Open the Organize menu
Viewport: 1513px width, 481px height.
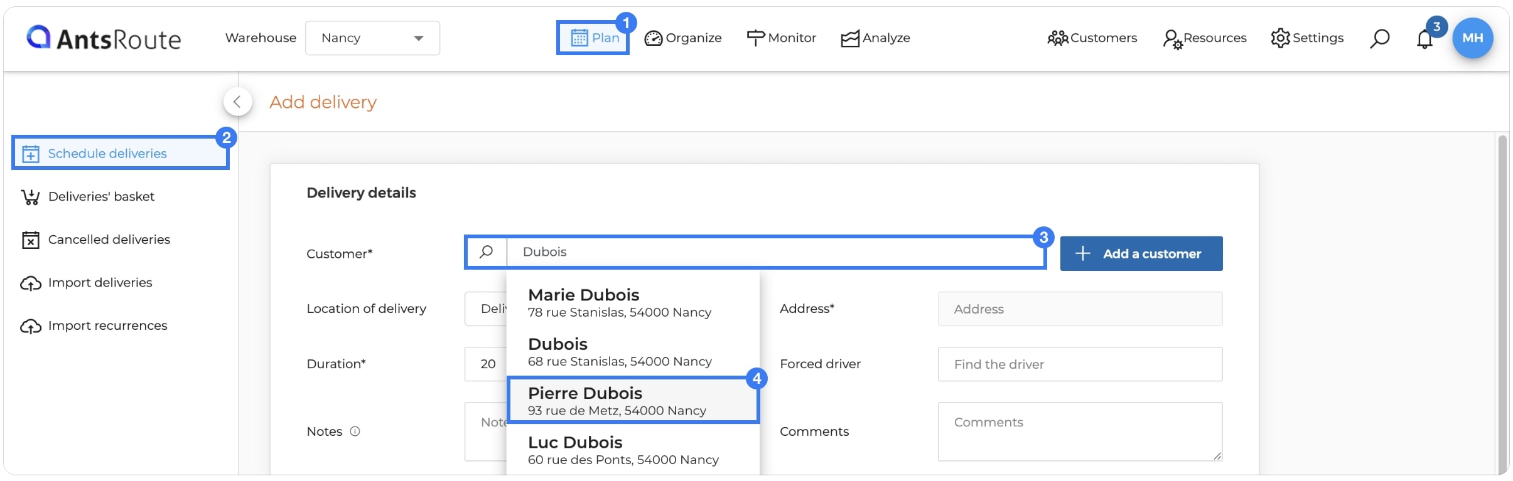tap(683, 38)
